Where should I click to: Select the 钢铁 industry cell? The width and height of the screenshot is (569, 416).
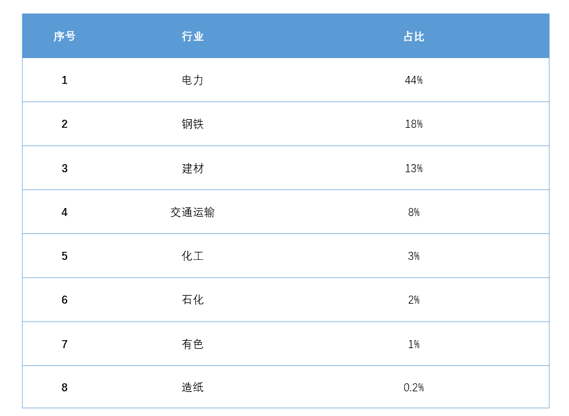pyautogui.click(x=192, y=124)
